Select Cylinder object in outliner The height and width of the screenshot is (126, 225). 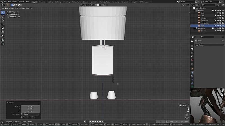203,18
